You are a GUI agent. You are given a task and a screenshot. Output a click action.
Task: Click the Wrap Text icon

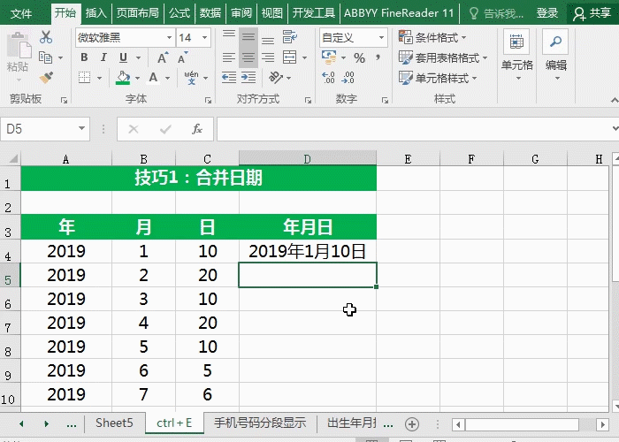pos(287,38)
